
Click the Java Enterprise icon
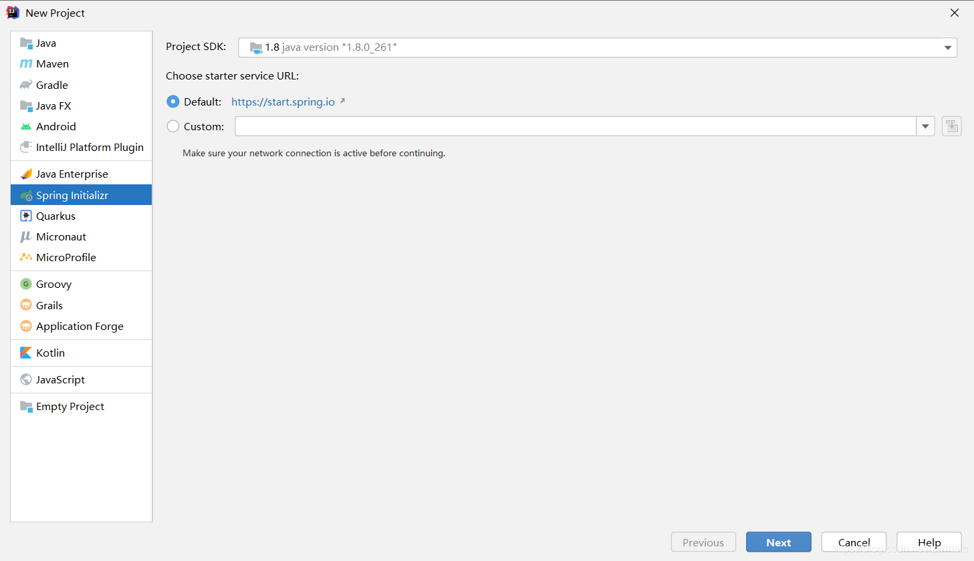[26, 174]
